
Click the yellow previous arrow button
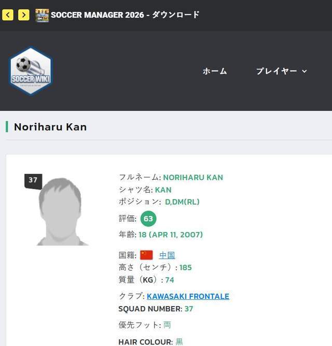click(8, 15)
